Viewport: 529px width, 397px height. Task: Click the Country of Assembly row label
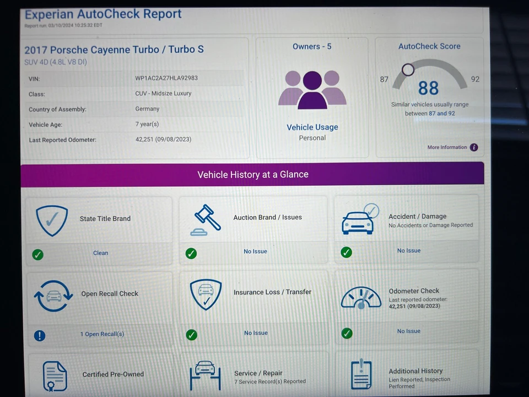point(57,109)
